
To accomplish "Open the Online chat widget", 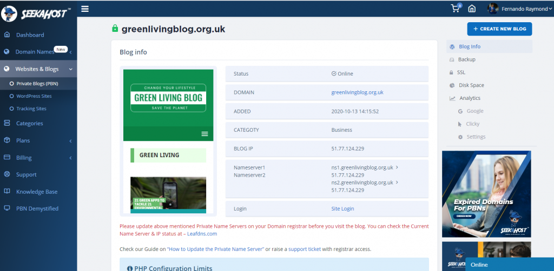I will 510,265.
